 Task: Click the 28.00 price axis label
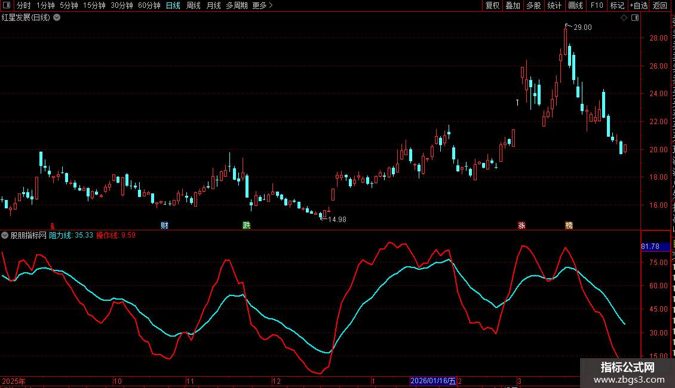click(659, 38)
